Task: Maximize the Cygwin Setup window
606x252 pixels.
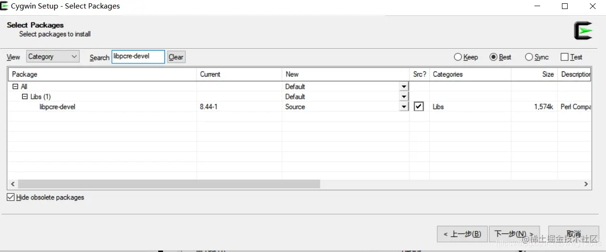Action: [565, 6]
